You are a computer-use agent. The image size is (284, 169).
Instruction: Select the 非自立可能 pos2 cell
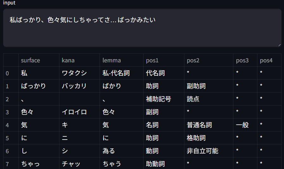click(209, 151)
